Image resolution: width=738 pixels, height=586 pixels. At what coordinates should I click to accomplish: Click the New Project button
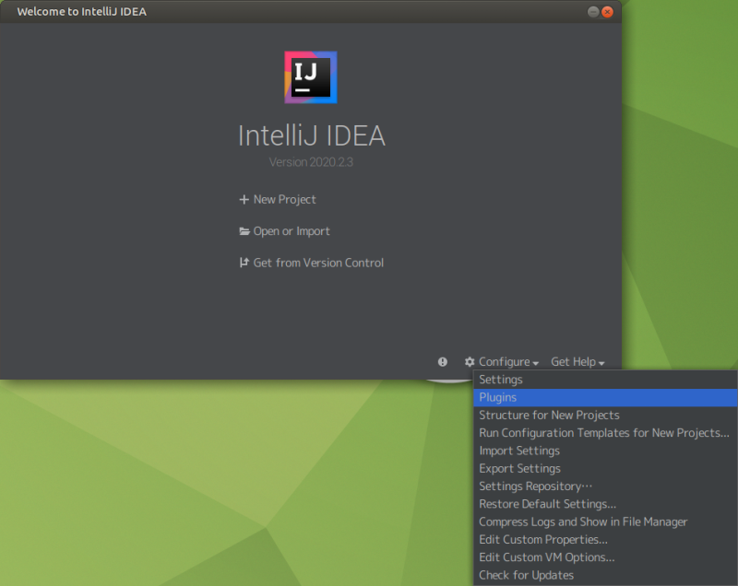point(278,199)
